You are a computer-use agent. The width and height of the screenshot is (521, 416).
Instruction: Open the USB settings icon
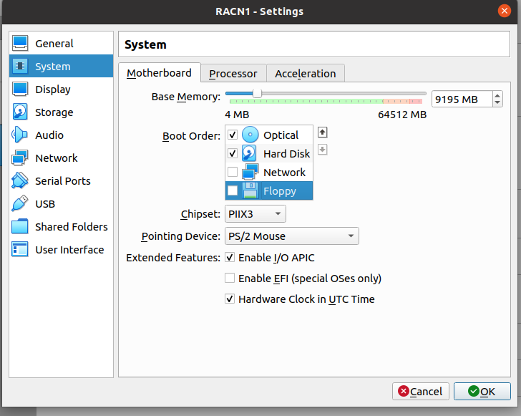pos(20,203)
